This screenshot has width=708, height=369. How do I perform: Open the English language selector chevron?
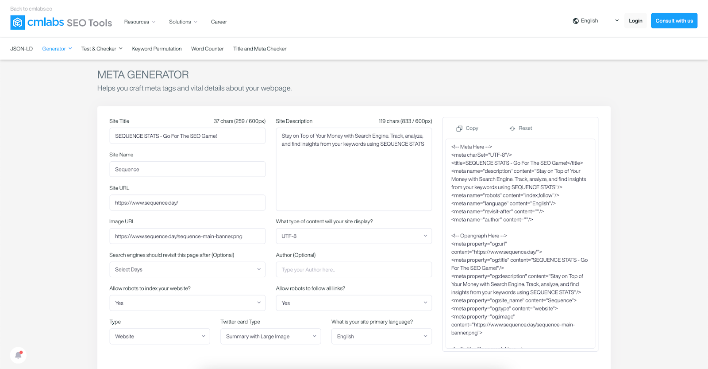click(x=617, y=20)
